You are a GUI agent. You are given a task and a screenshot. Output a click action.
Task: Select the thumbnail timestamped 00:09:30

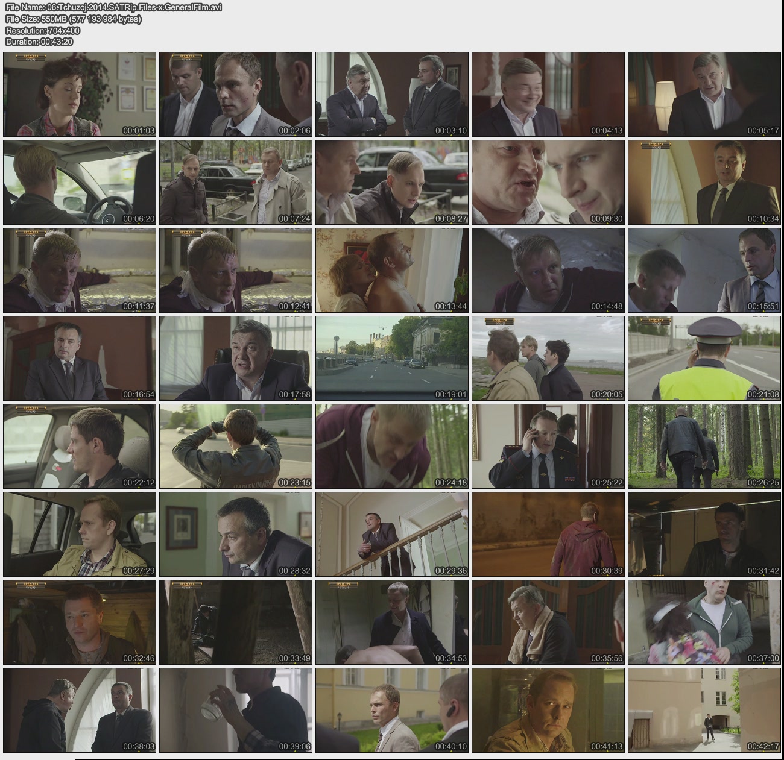pyautogui.click(x=548, y=182)
